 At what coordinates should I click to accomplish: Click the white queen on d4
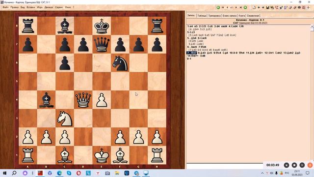[83, 100]
